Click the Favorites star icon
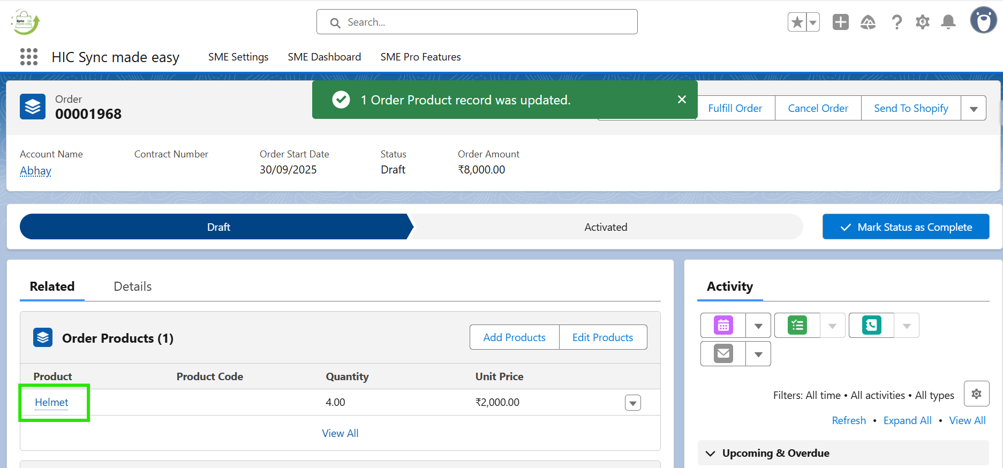Screen dimensions: 1003x468 (x=797, y=22)
